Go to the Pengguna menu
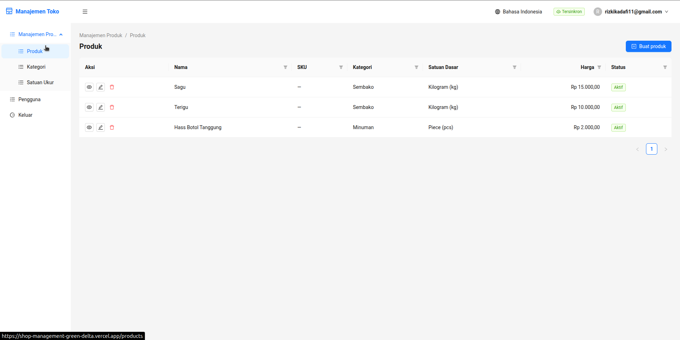The width and height of the screenshot is (680, 340). click(35, 99)
